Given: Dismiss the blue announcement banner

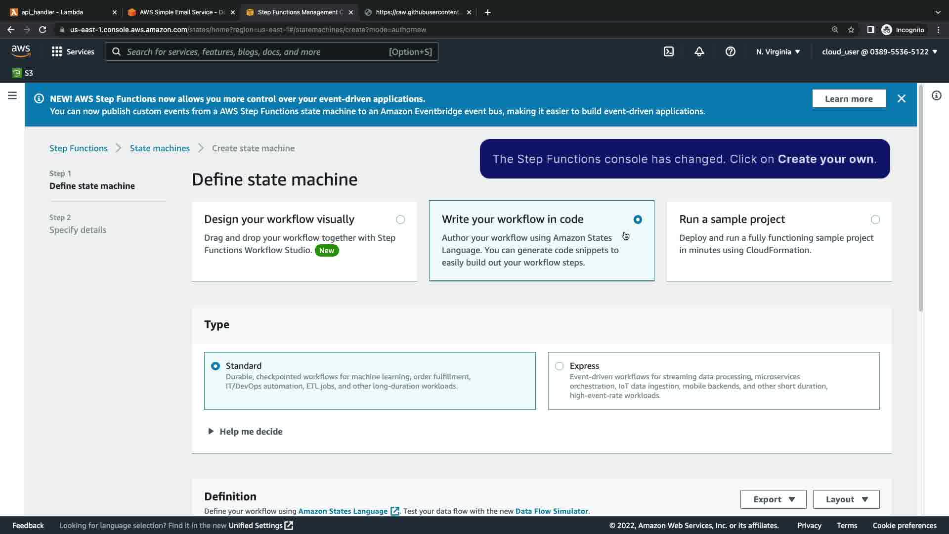Looking at the screenshot, I should point(901,98).
